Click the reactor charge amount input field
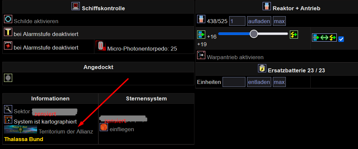358x149 pixels. (x=237, y=21)
